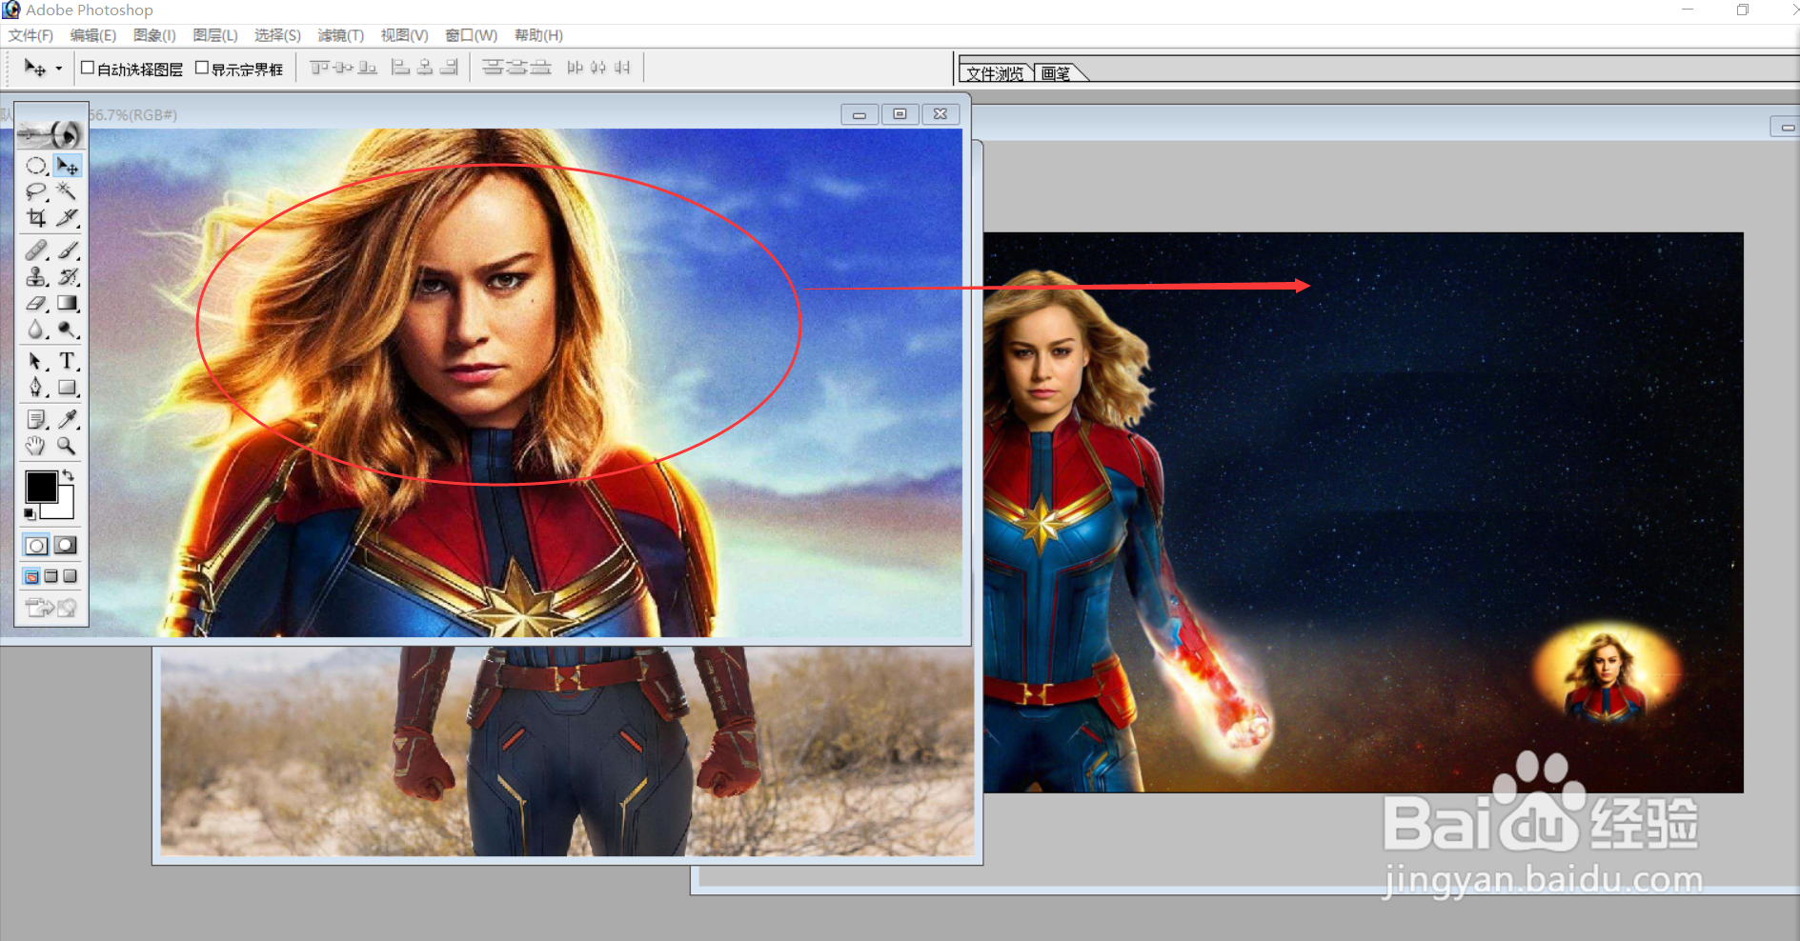Select the Rectangle shape tool
The width and height of the screenshot is (1800, 941).
click(x=67, y=388)
